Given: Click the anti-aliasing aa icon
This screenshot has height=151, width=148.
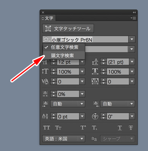Looking at the screenshot, I should pyautogui.click(x=94, y=139).
